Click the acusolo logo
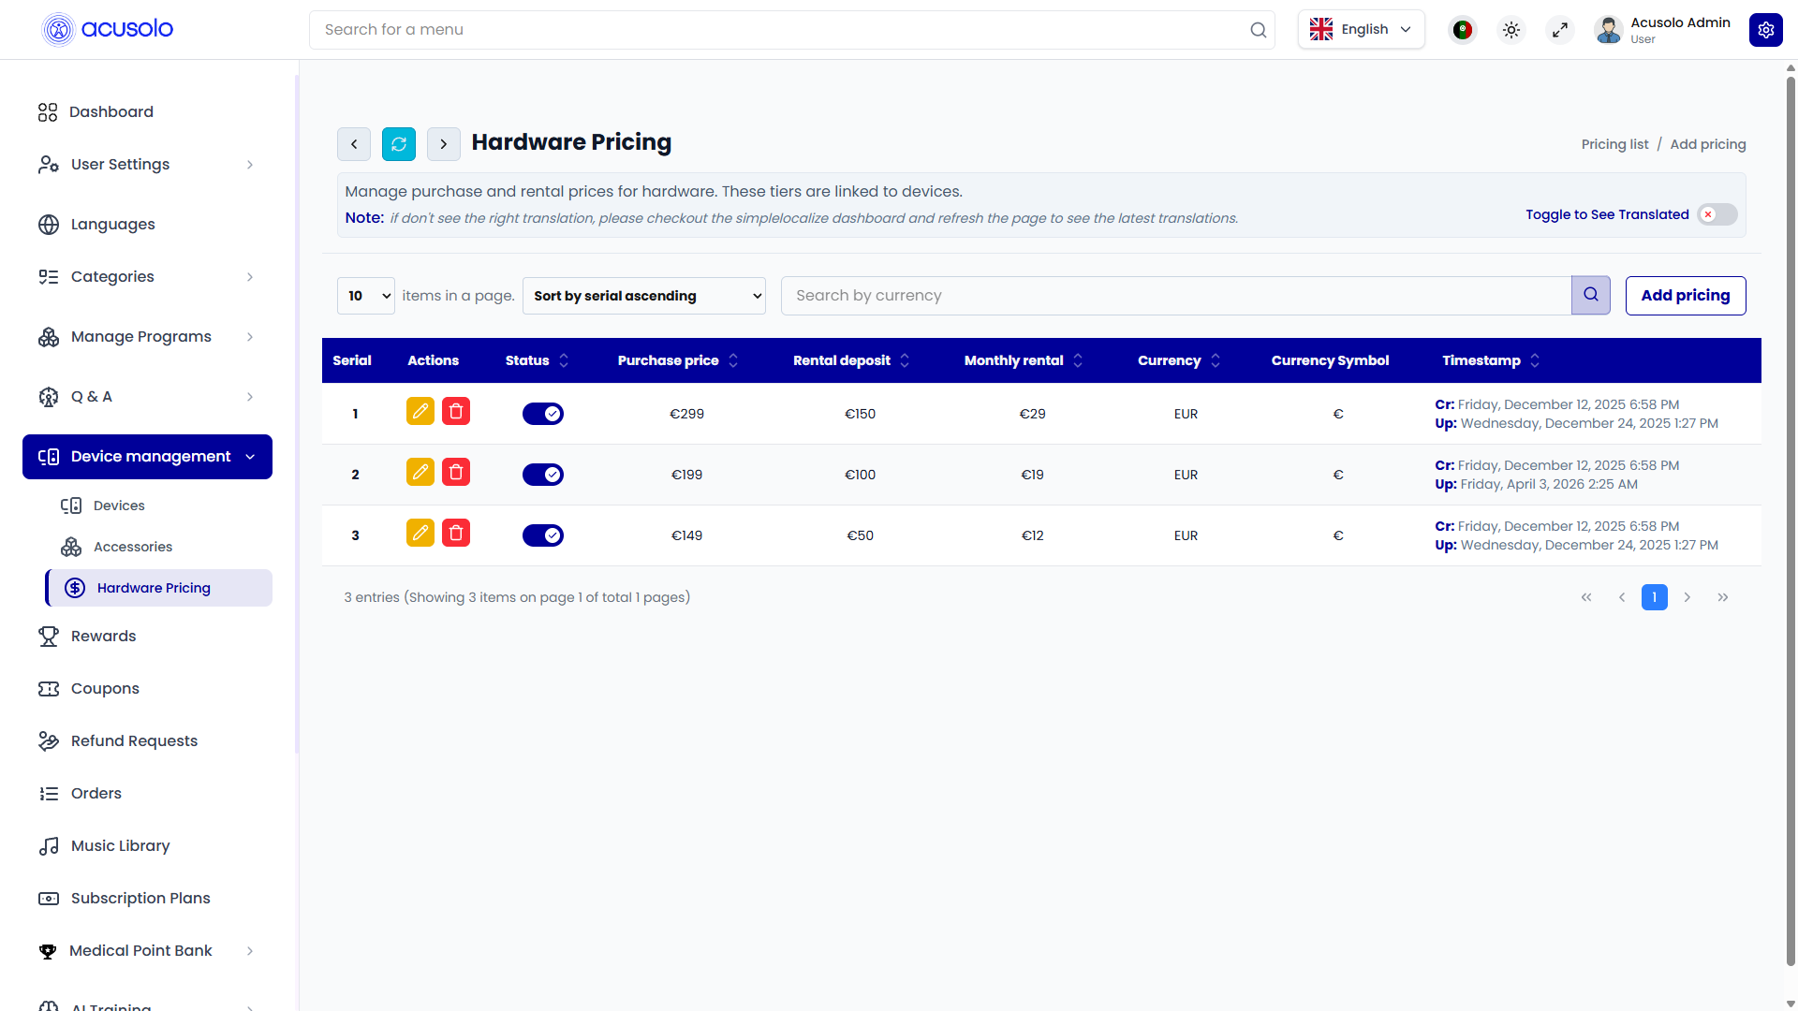 pyautogui.click(x=108, y=29)
